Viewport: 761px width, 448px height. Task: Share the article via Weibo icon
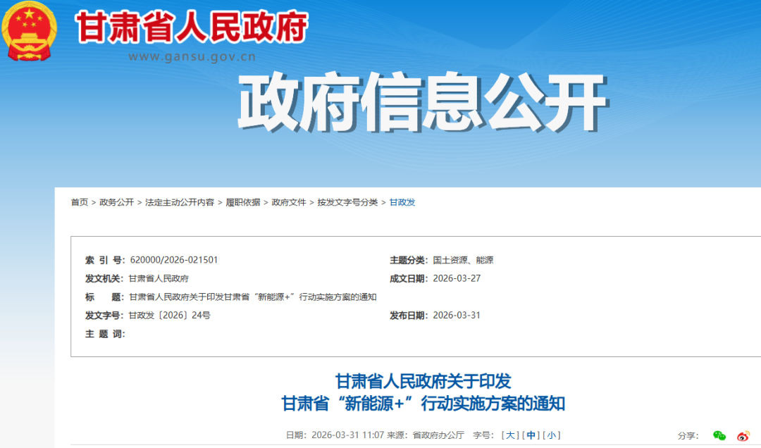(x=743, y=435)
